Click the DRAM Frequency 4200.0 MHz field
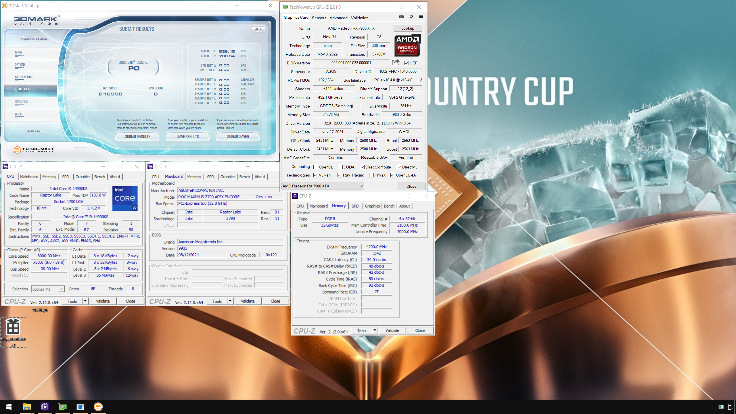Viewport: 736px width, 414px height. 376,247
